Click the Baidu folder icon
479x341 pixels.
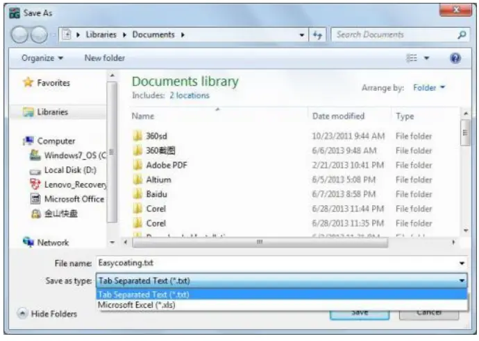[x=137, y=194]
